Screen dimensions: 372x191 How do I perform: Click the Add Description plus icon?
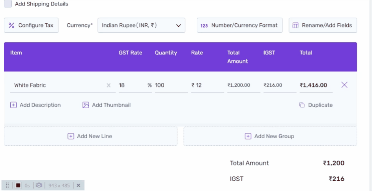[13, 105]
